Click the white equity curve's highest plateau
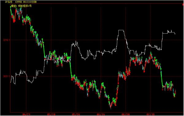The width and height of the screenshot is (184, 116). pos(121,30)
